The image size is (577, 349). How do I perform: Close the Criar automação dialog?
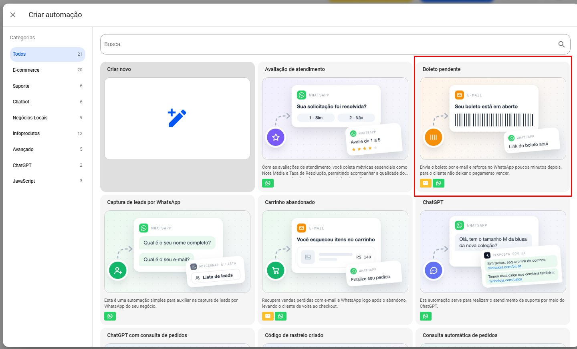13,15
